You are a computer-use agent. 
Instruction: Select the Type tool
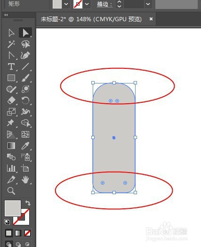[11, 66]
